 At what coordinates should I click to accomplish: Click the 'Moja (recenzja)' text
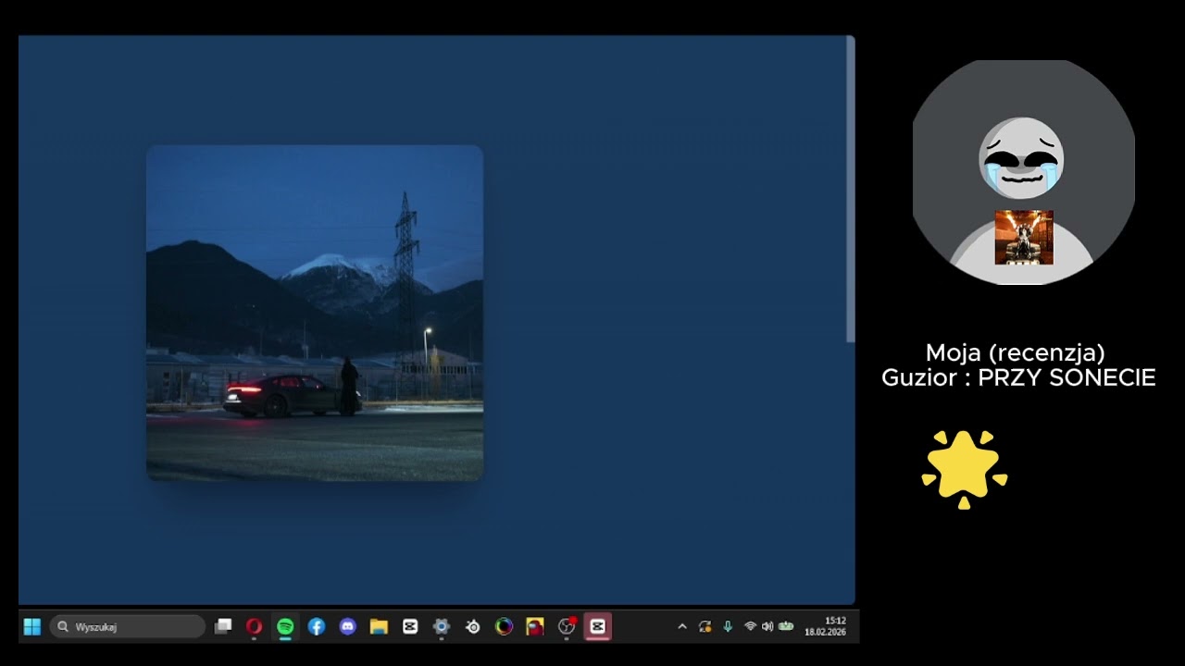point(1016,352)
